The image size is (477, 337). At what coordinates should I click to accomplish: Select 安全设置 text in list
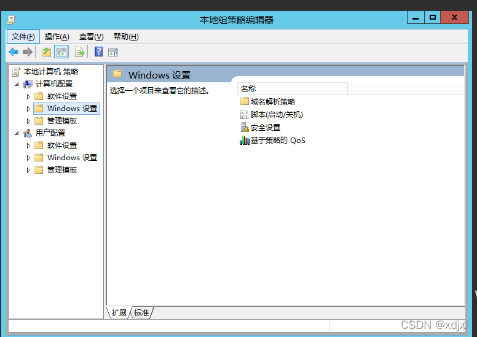[266, 127]
